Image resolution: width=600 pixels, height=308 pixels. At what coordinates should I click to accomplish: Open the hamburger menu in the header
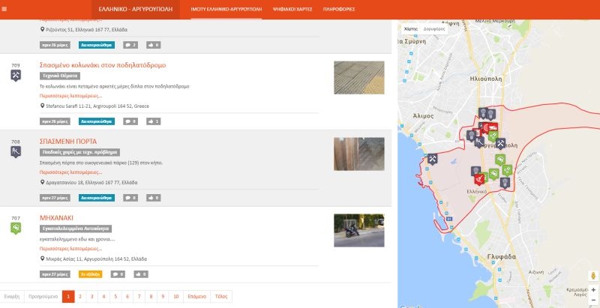click(x=8, y=9)
